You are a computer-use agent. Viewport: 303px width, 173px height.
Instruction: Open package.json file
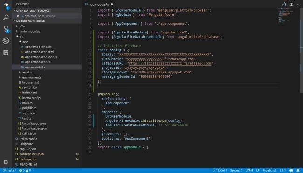pyautogui.click(x=28, y=159)
